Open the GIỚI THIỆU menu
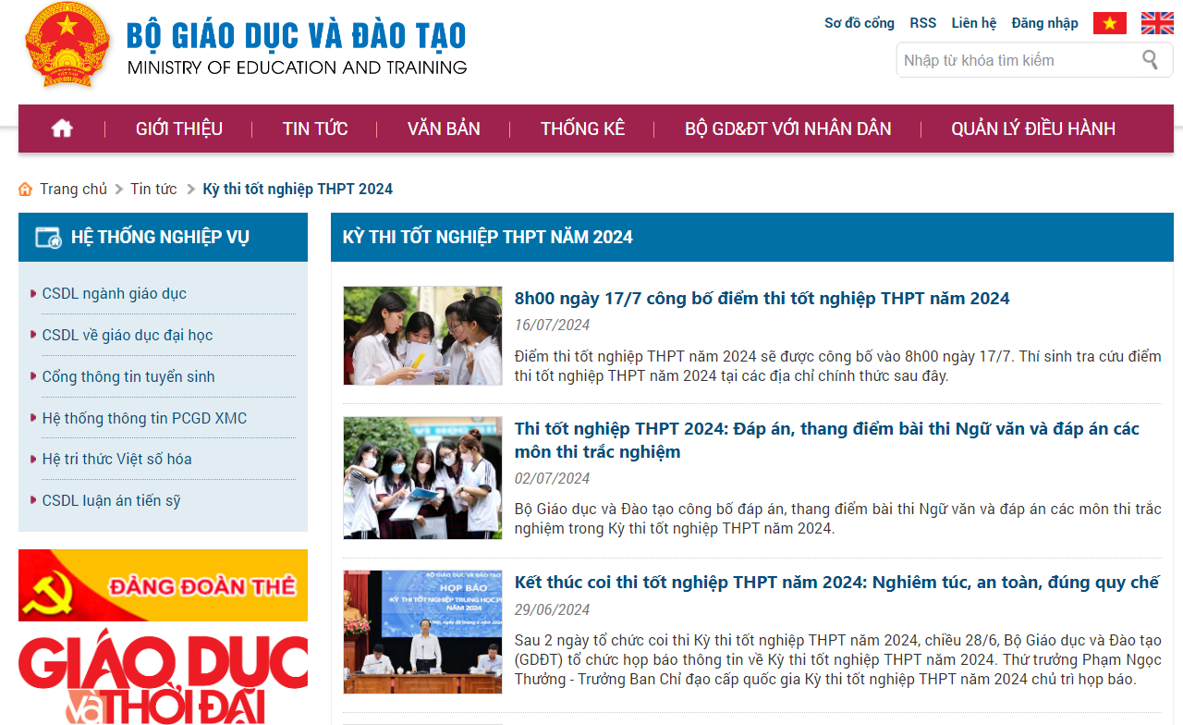The image size is (1183, 725). pos(179,129)
